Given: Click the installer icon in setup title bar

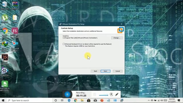Looking at the screenshot, I should (x=60, y=24).
